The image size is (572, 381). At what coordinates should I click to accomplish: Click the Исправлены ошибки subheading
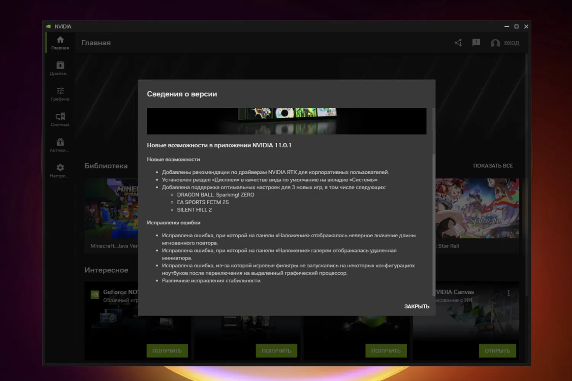pos(174,223)
